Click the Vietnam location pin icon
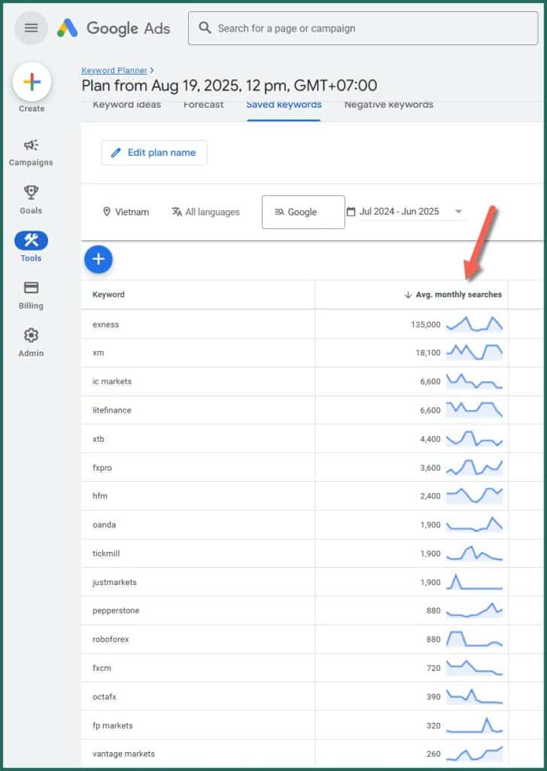Viewport: 547px width, 771px height. coord(107,212)
